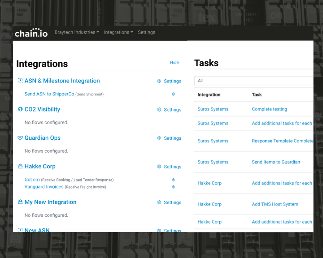323x258 pixels.
Task: Click the Hakke Corp integration icon
Action: tap(20, 166)
